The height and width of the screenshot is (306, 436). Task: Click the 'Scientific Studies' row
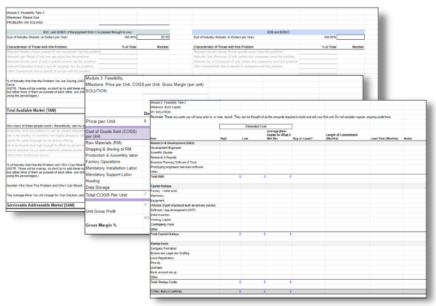click(x=162, y=153)
